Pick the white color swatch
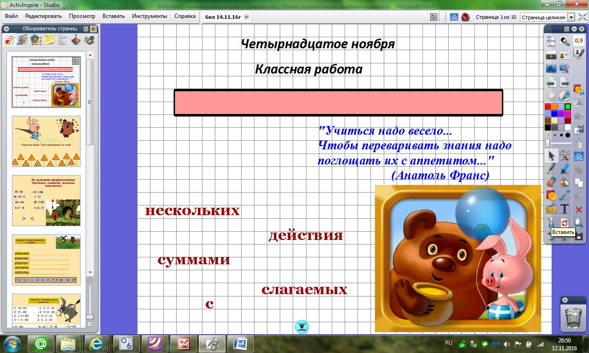The width and height of the screenshot is (589, 353). (x=568, y=127)
